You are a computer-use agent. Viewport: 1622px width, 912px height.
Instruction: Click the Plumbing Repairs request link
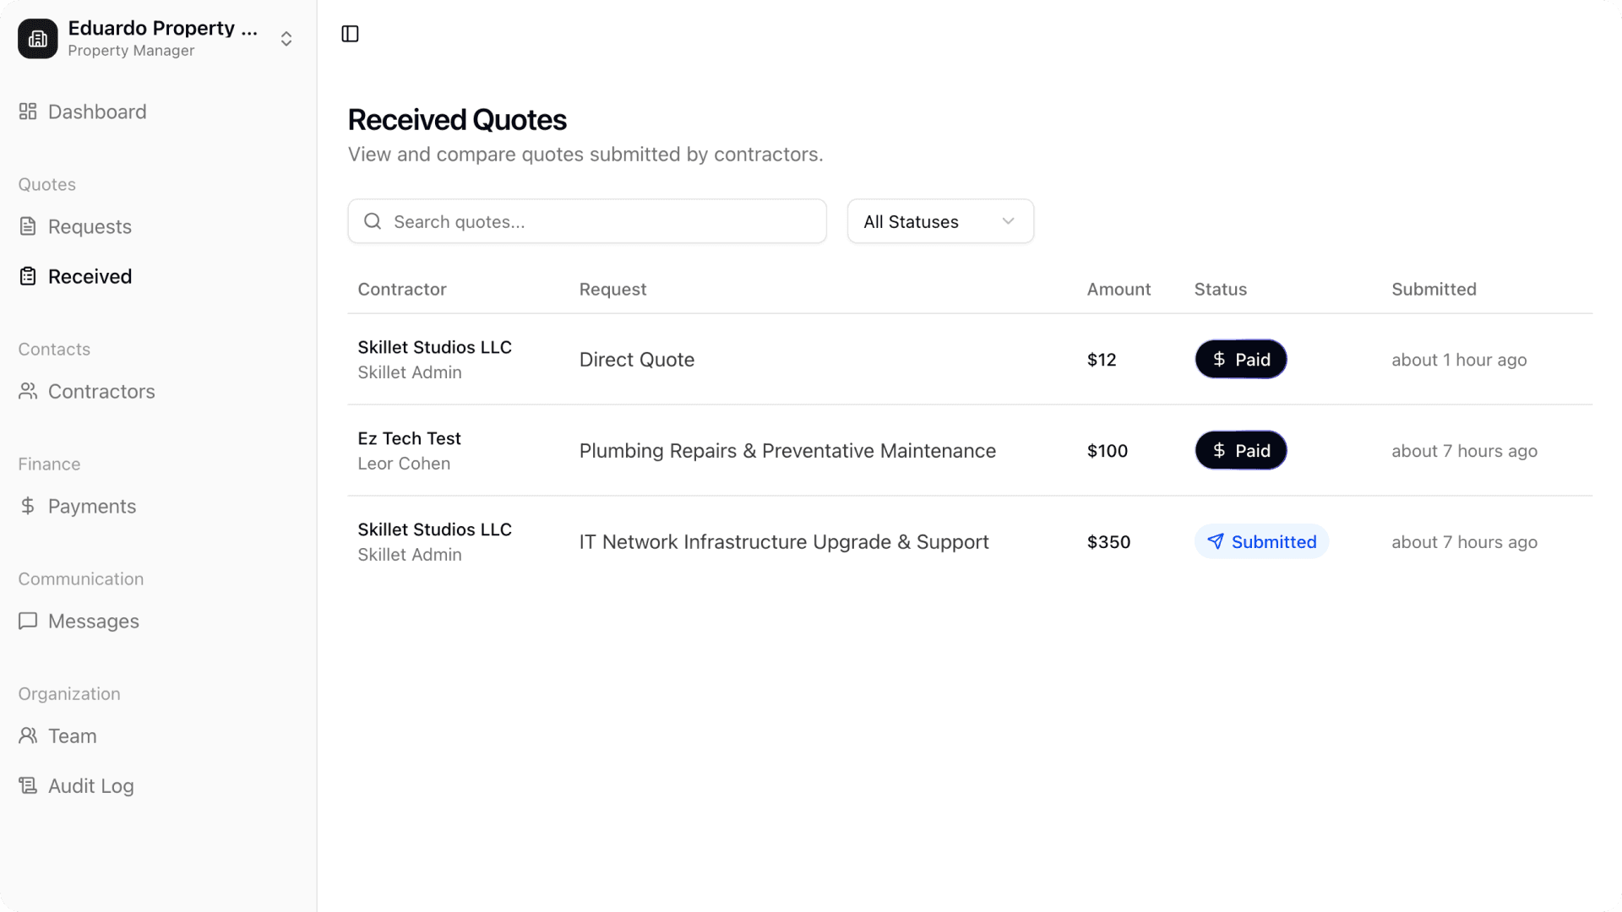tap(787, 450)
